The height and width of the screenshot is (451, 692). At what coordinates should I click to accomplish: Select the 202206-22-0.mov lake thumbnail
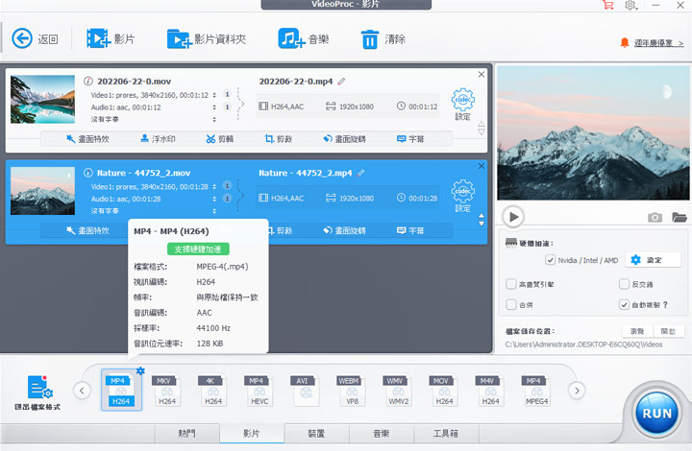[x=43, y=99]
